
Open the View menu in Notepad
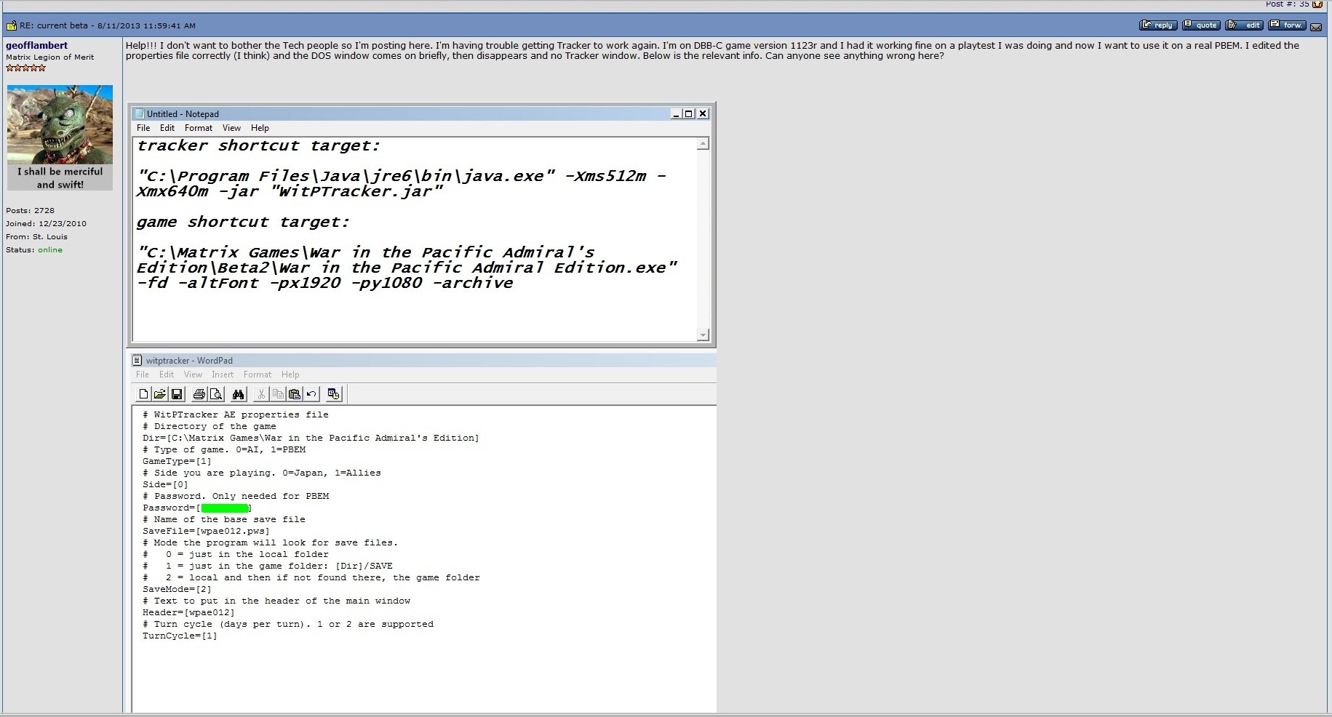click(231, 128)
